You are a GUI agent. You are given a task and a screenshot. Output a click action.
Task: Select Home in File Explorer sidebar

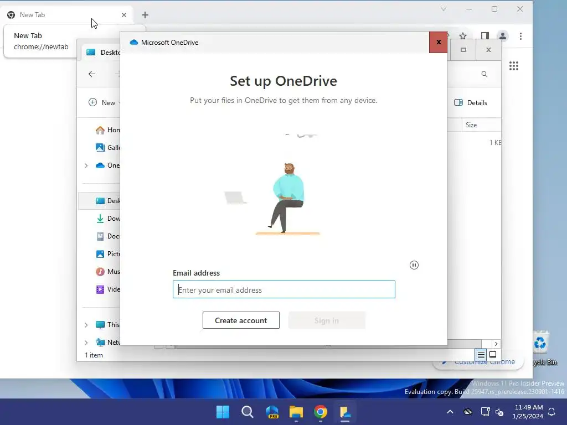pos(107,129)
